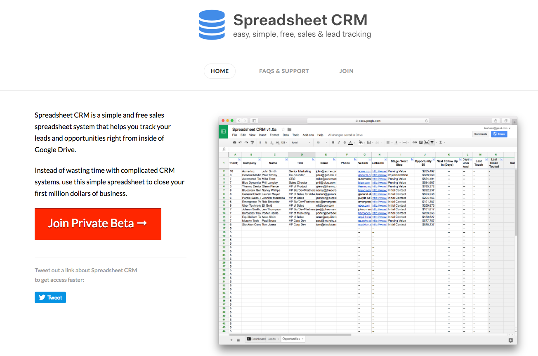Show the Safari sidebar via its icon
Image resolution: width=538 pixels, height=356 pixels.
click(254, 121)
